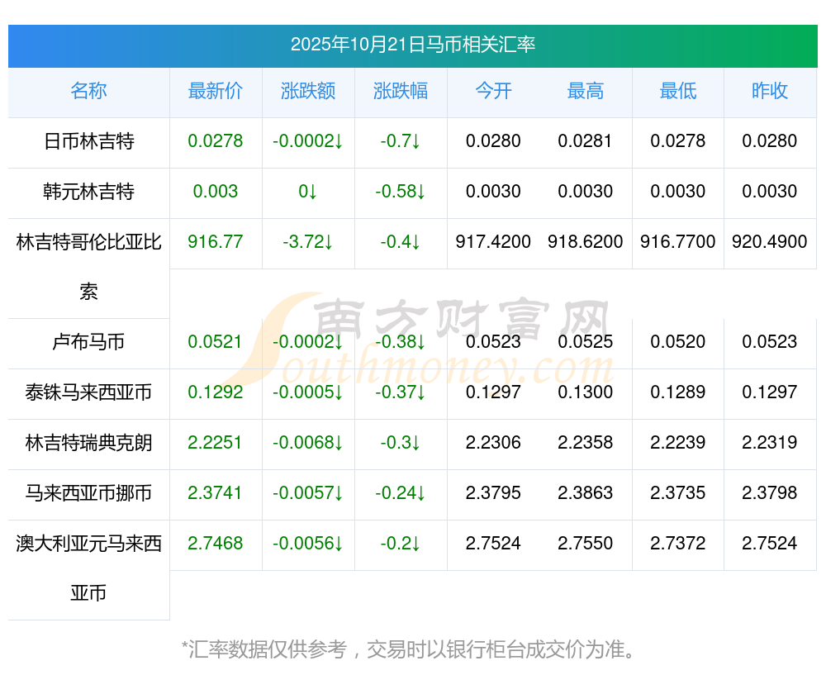Click latest price 0.0521 for 卢布马币

[x=216, y=342]
